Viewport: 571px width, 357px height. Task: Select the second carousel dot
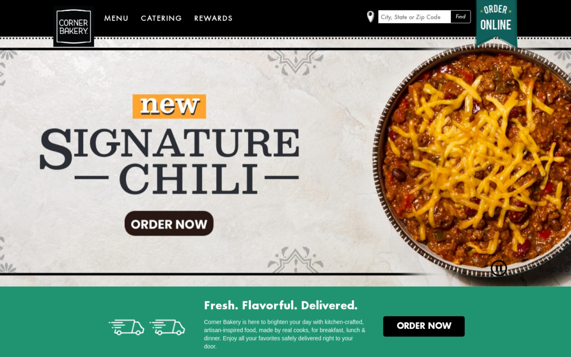(547, 270)
